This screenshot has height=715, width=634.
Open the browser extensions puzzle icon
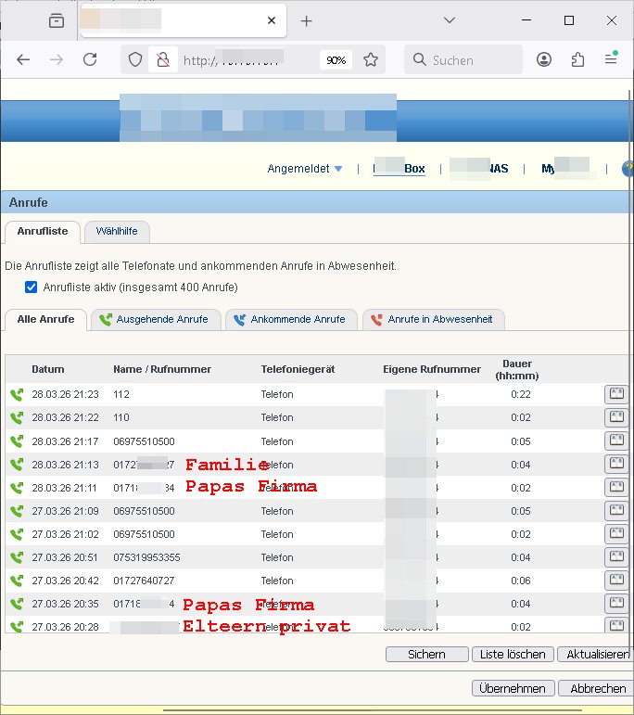[577, 59]
